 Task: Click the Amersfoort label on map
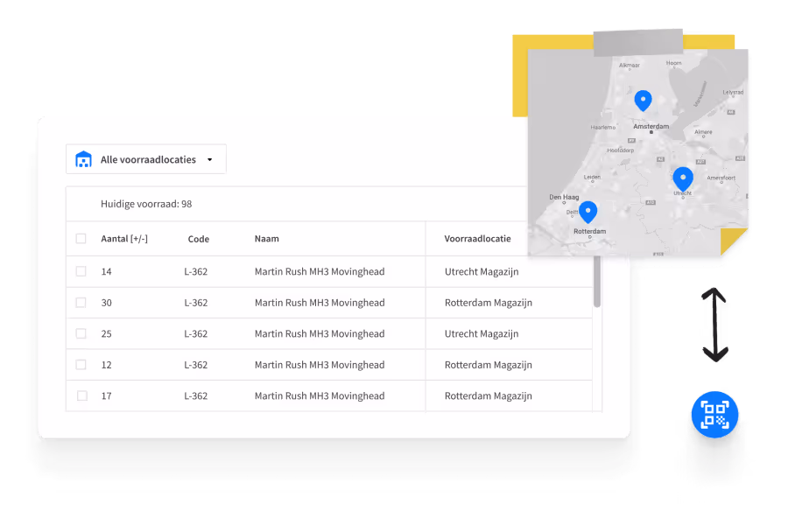(x=721, y=178)
